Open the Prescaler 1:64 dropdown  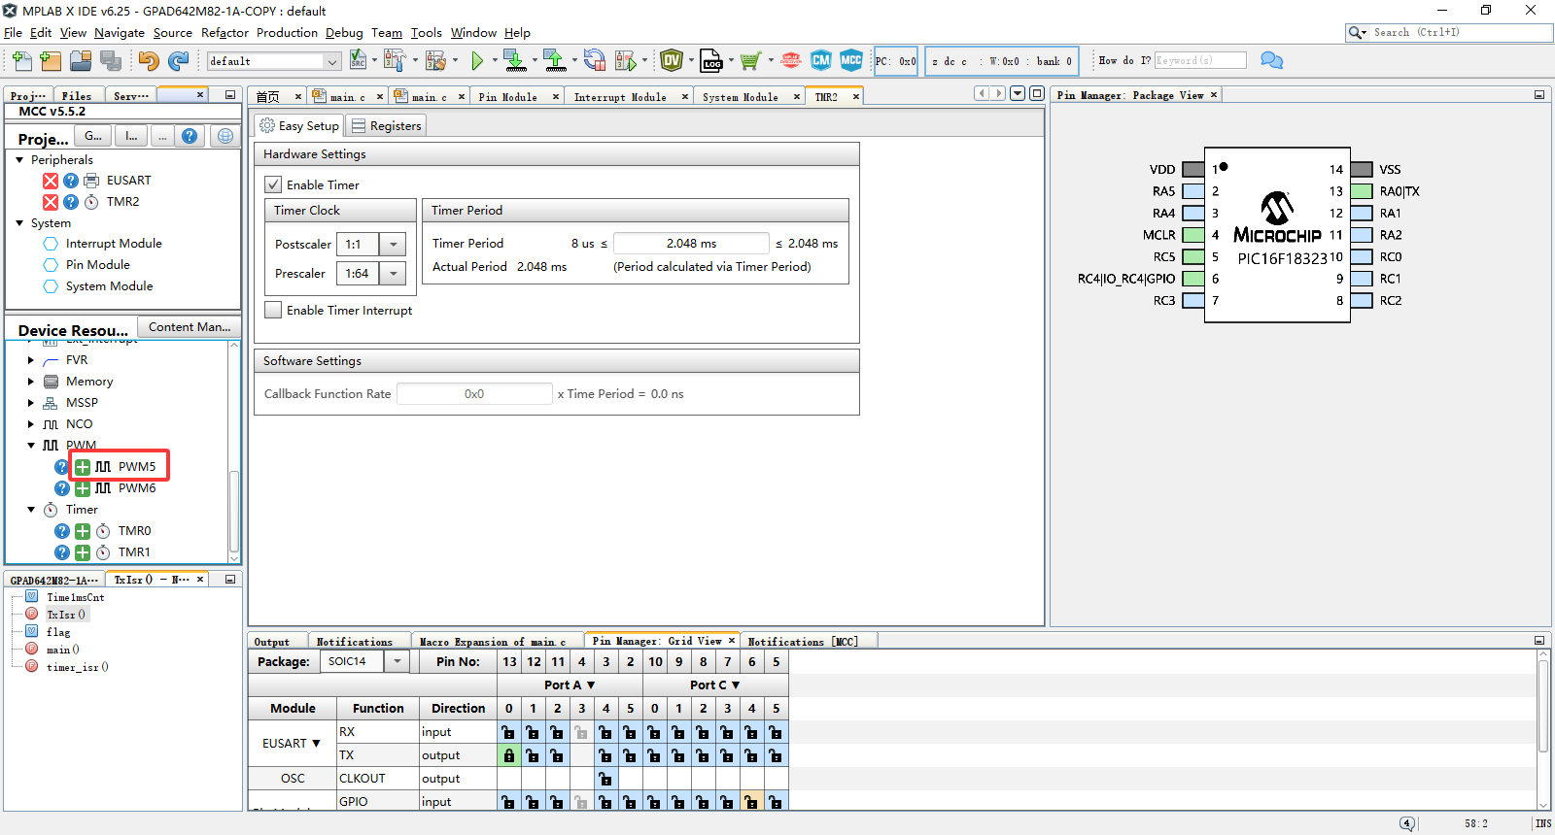[x=393, y=274]
